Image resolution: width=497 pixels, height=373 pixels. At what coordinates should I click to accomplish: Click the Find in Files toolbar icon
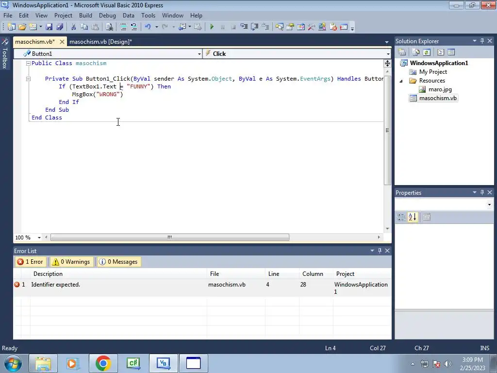click(109, 27)
